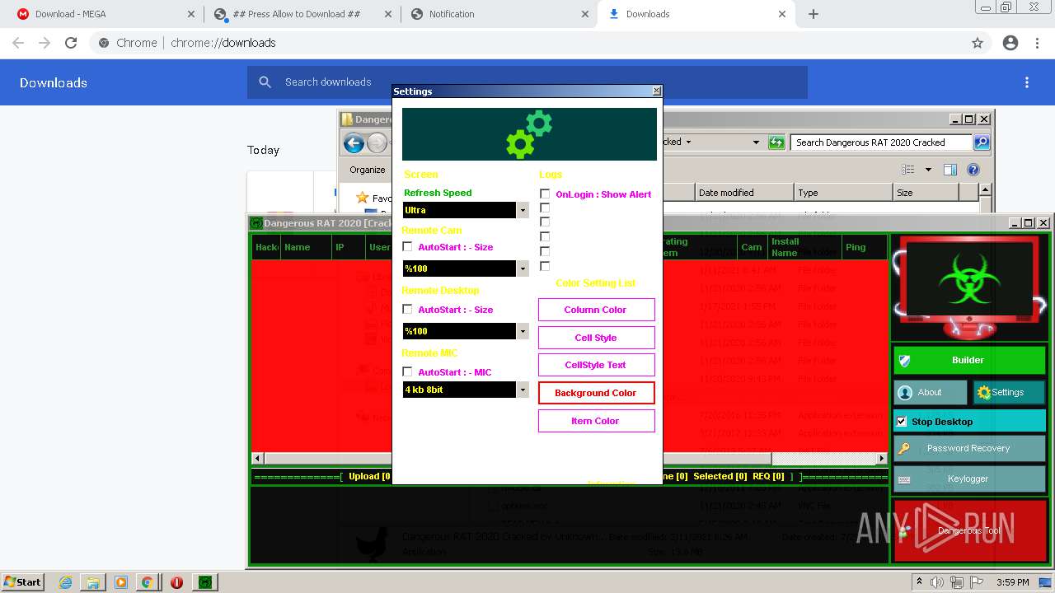Click the green Builder button
Viewport: 1055px width, 593px height.
click(969, 360)
